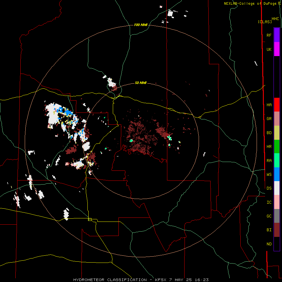This screenshot has width=282, height=282.
Task: Click the 7 MAY 25 date text
Action: 181,280
